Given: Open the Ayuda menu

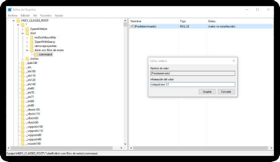Looking at the screenshot, I should point(59,16).
